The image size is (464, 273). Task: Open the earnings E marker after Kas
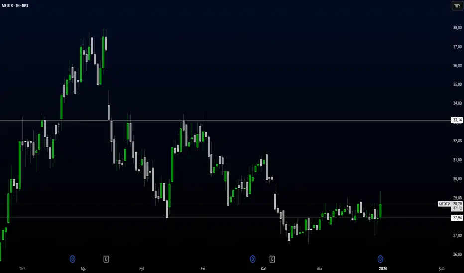pyautogui.click(x=272, y=259)
